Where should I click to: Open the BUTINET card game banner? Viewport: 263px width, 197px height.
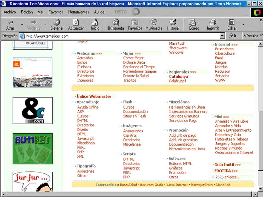pos(33,149)
